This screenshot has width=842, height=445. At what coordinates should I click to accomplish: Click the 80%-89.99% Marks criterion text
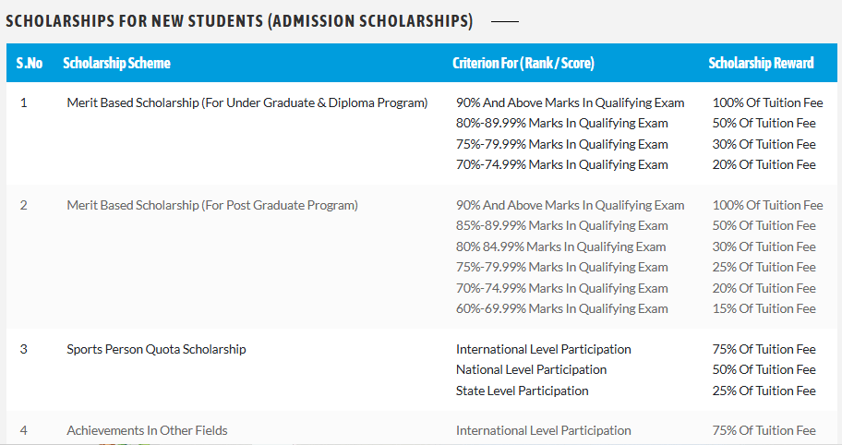click(561, 123)
